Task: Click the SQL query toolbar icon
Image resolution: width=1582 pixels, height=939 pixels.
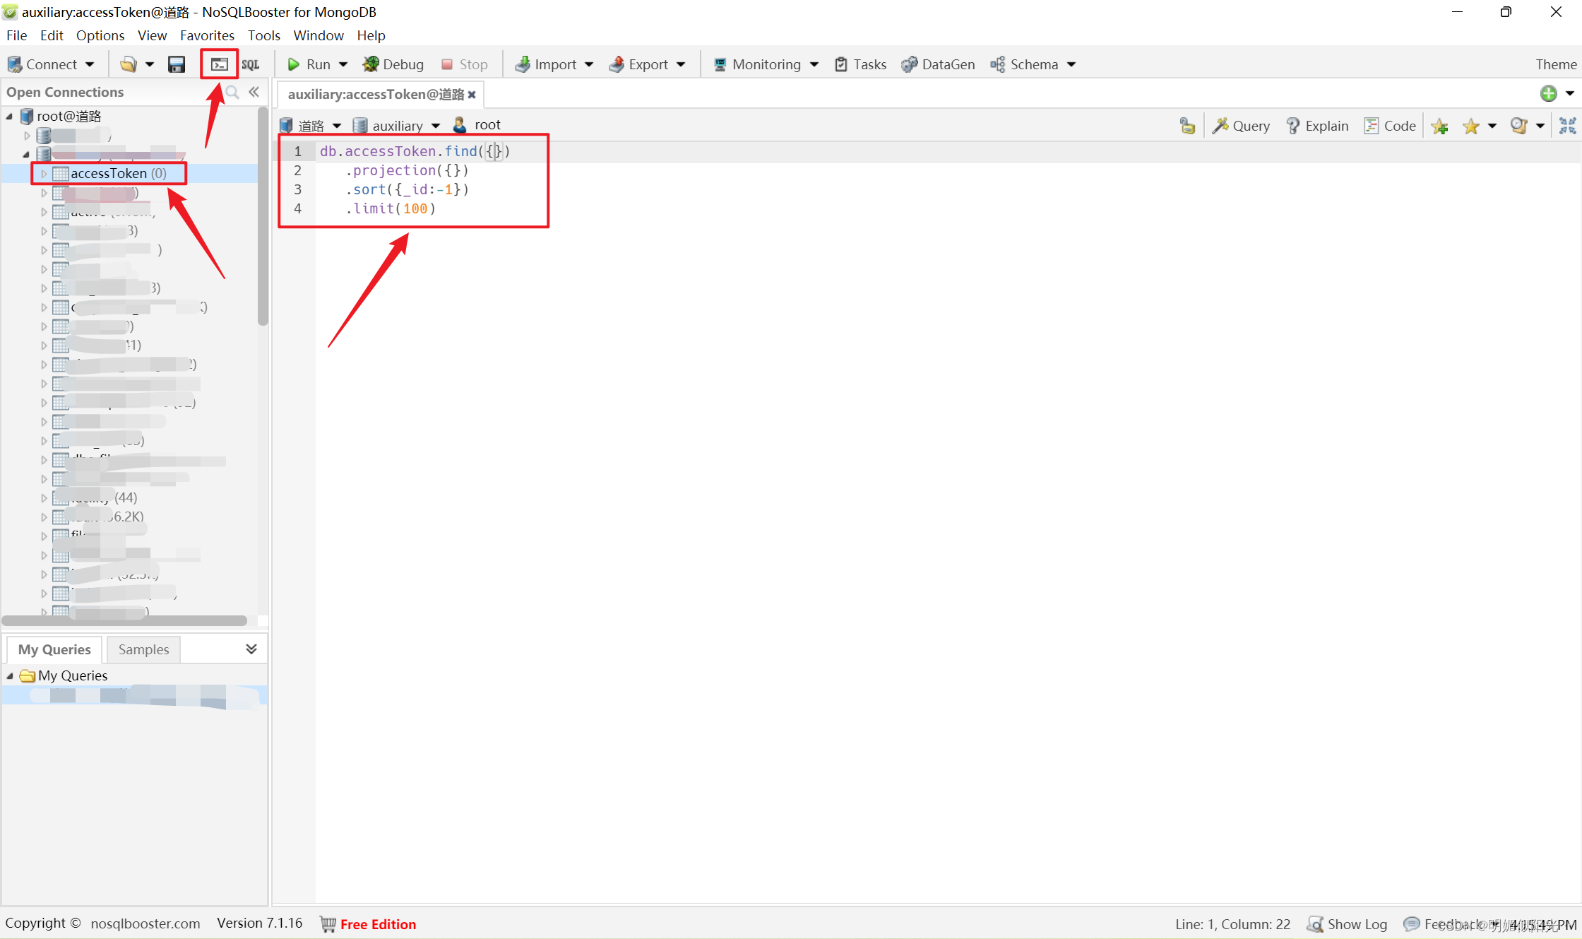Action: tap(251, 64)
